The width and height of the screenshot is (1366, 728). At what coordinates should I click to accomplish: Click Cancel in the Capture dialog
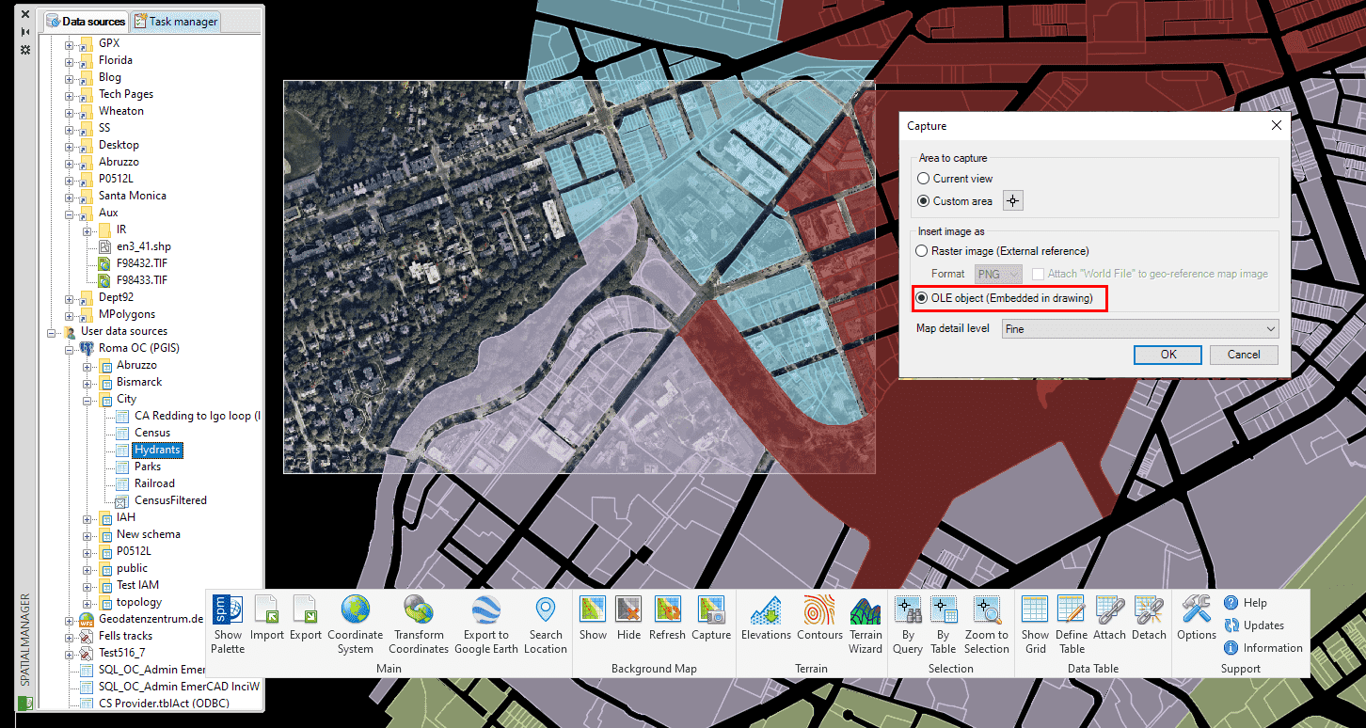tap(1243, 355)
